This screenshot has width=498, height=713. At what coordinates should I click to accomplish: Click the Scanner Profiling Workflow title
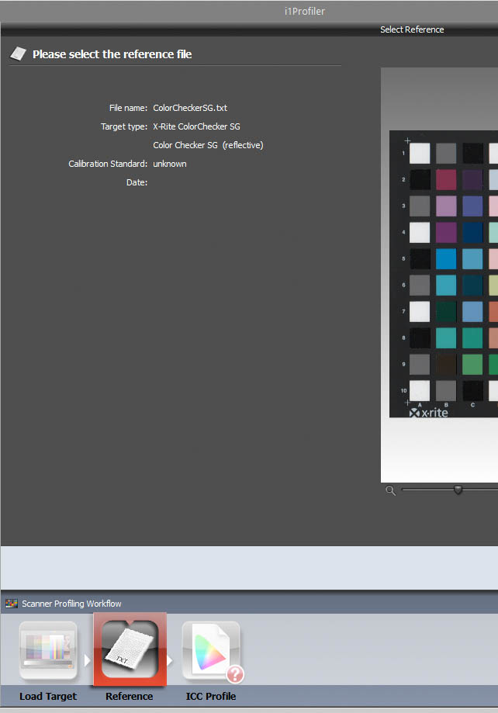pos(71,604)
